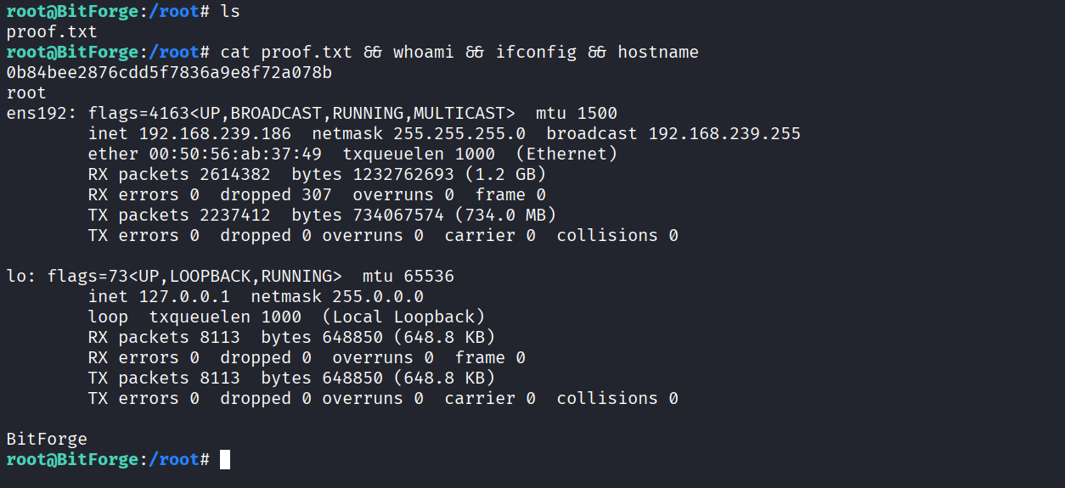Click the ens192 interface name

click(x=41, y=114)
